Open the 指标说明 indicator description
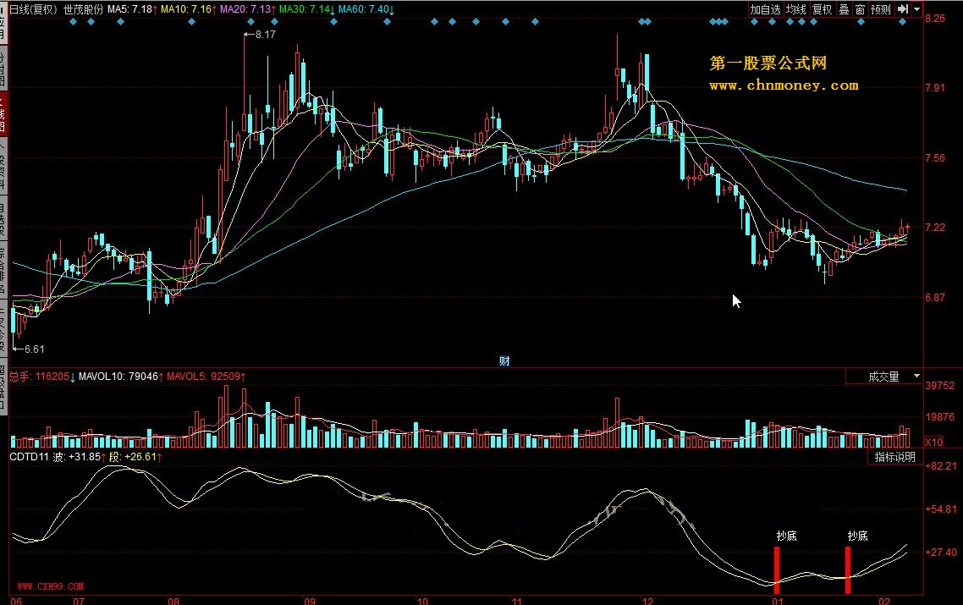The height and width of the screenshot is (605, 963). pyautogui.click(x=894, y=457)
